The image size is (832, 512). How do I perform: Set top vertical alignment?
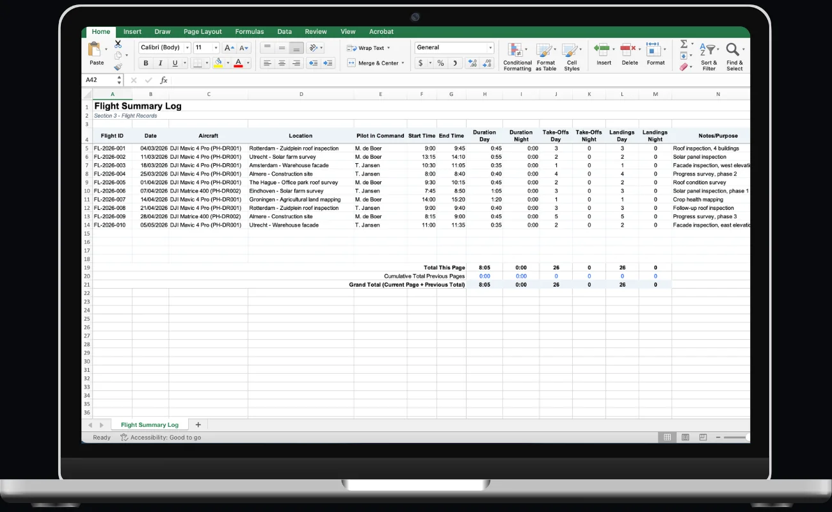click(268, 48)
